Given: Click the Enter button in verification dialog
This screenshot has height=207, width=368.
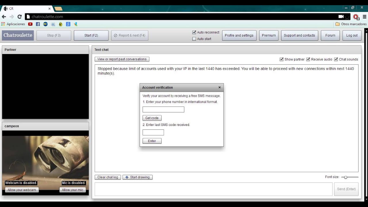Looking at the screenshot, I should point(152,141).
